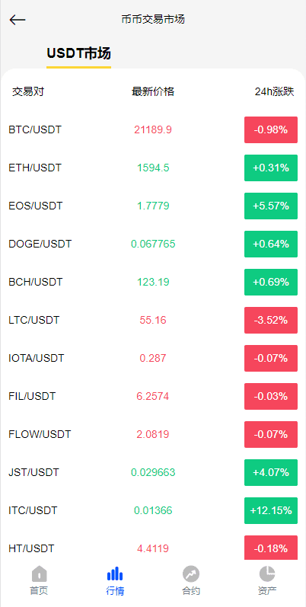Open the 合约 contract chart icon
Screen dimensions: 306x607
tap(191, 573)
